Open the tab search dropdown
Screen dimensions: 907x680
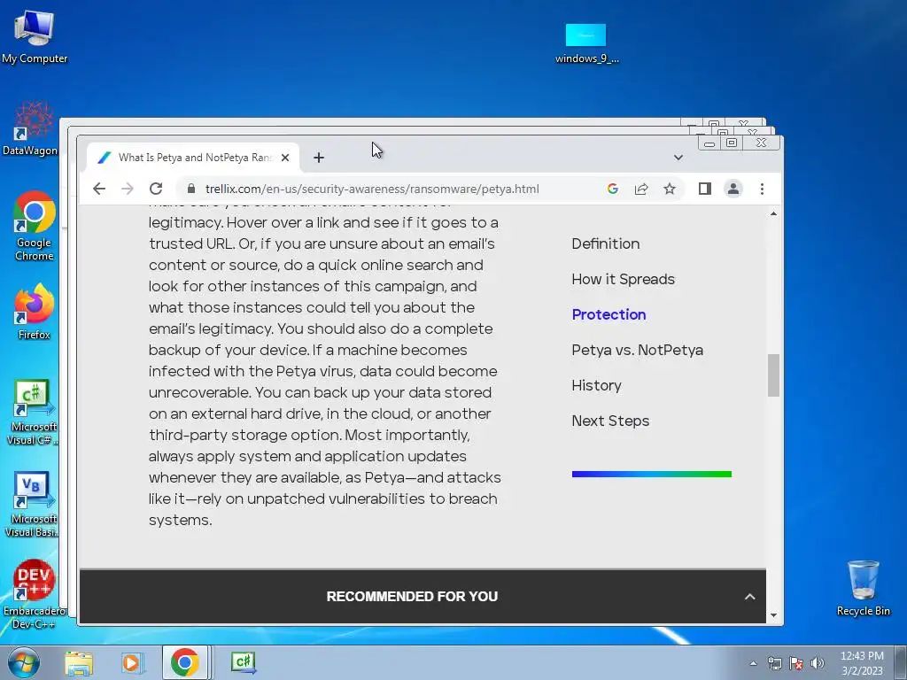pyautogui.click(x=678, y=158)
